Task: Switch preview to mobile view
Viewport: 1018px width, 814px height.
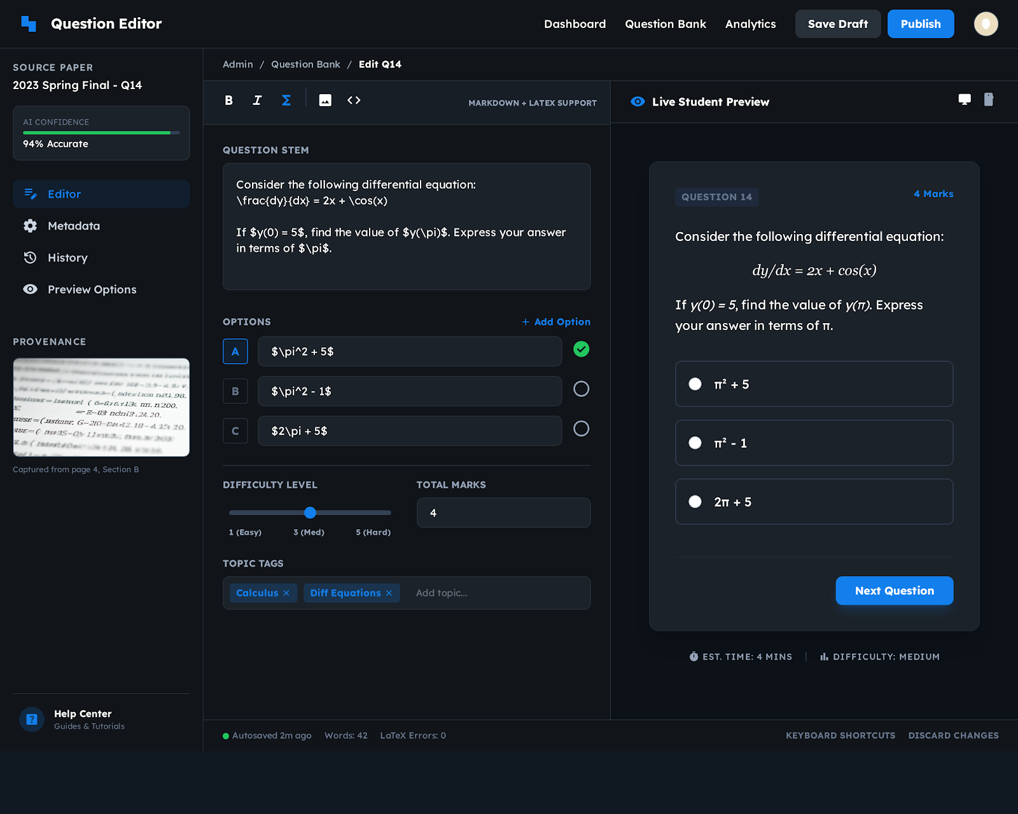Action: click(988, 100)
